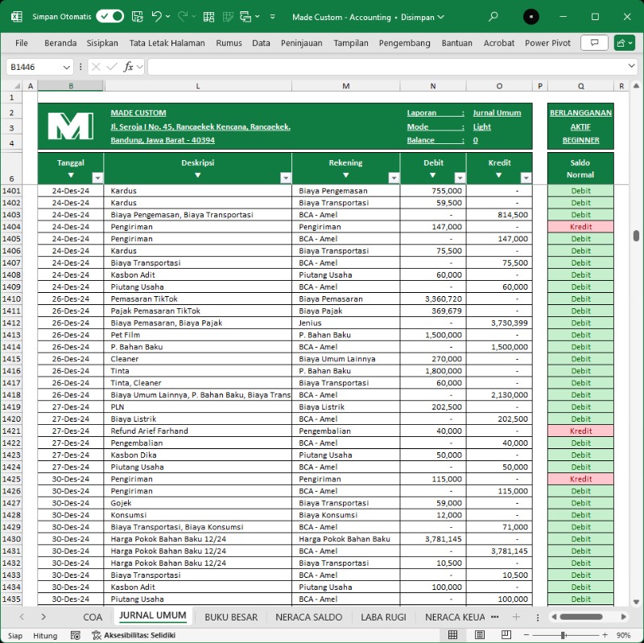Open Aksesibilitas: Selidiki accessibility checker
The image size is (644, 643).
[x=134, y=635]
